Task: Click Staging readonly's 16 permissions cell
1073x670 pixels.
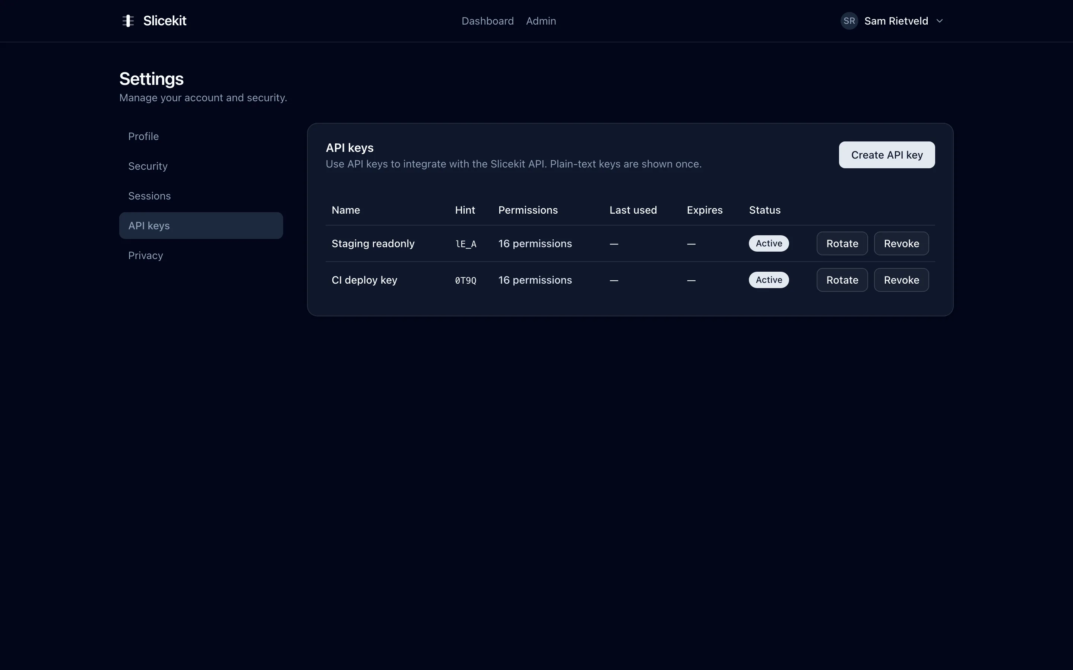Action: pyautogui.click(x=535, y=243)
